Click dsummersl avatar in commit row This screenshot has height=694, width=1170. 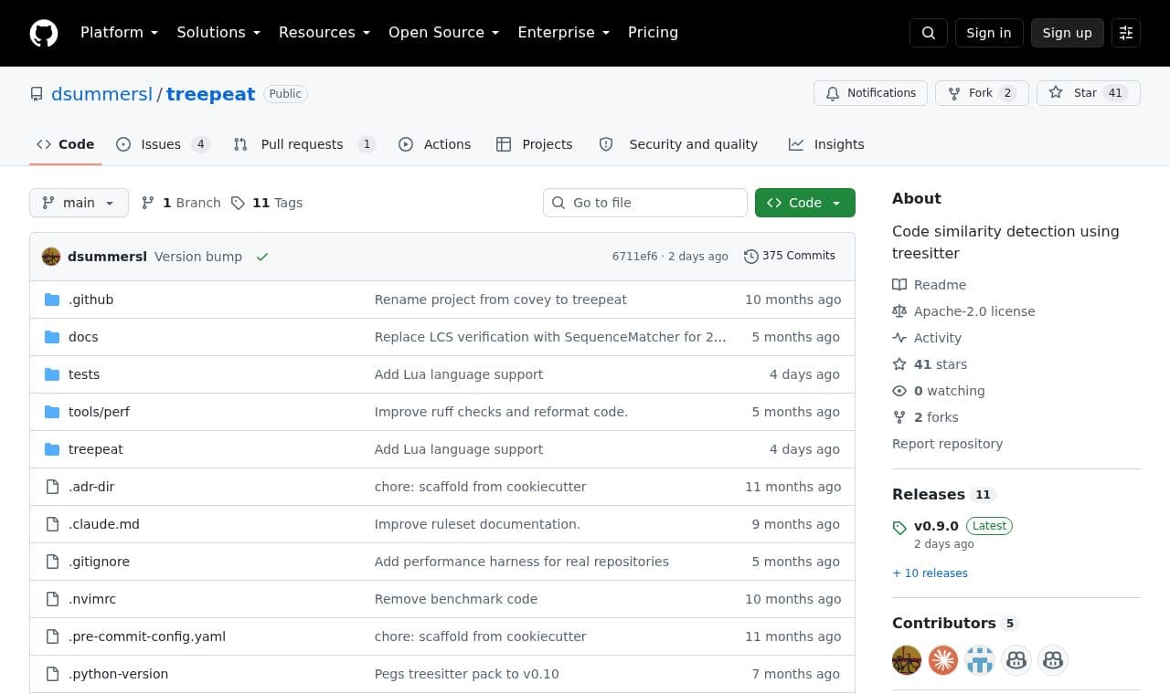[51, 257]
